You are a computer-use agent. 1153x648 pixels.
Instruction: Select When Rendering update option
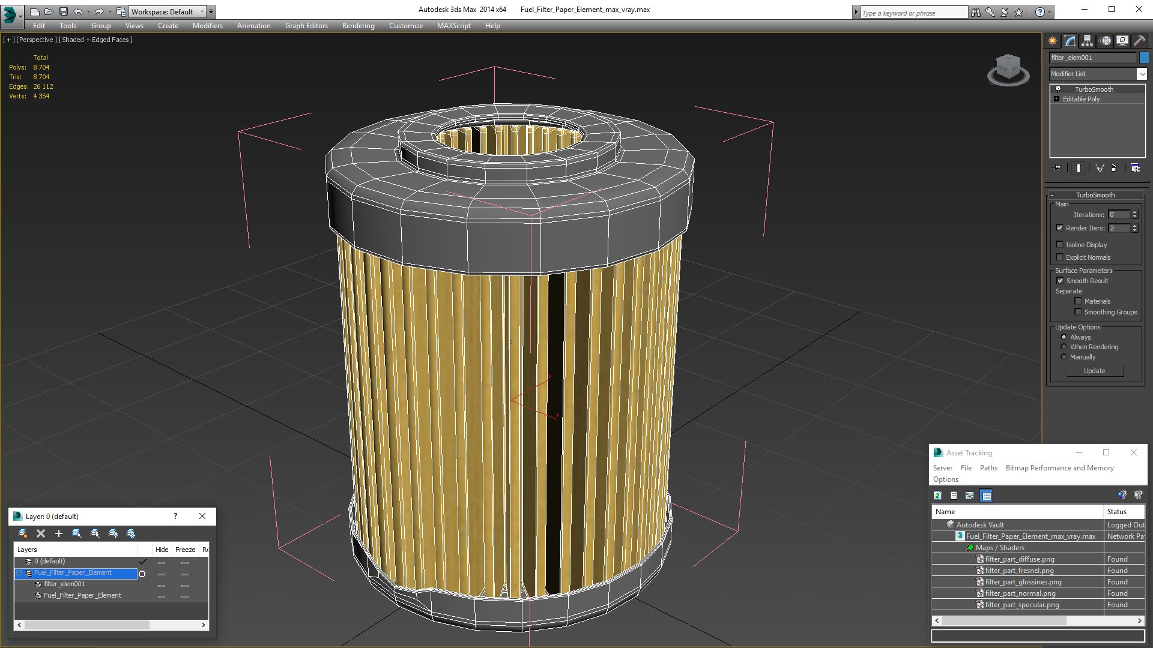click(1064, 347)
